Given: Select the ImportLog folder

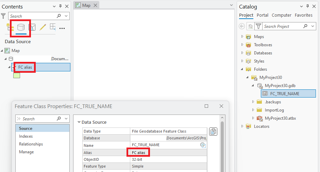Looking at the screenshot, I should pos(274,110).
